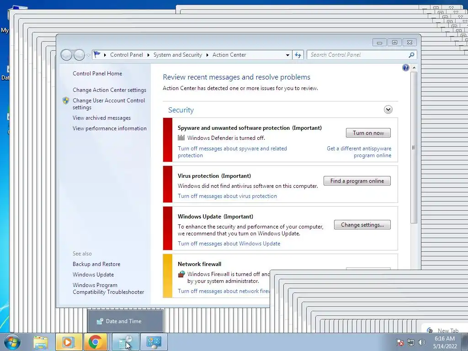The image size is (468, 351).
Task: Go forward with the navigation arrow
Action: pyautogui.click(x=79, y=55)
